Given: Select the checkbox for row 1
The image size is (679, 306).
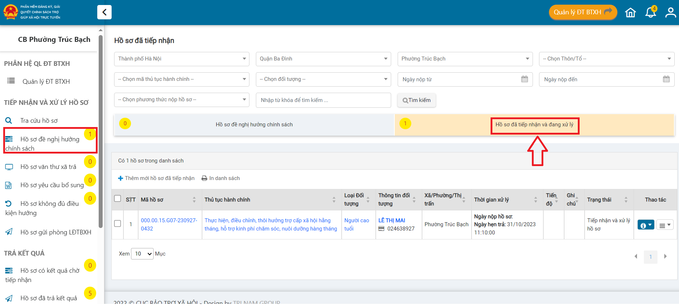Looking at the screenshot, I should click(117, 224).
